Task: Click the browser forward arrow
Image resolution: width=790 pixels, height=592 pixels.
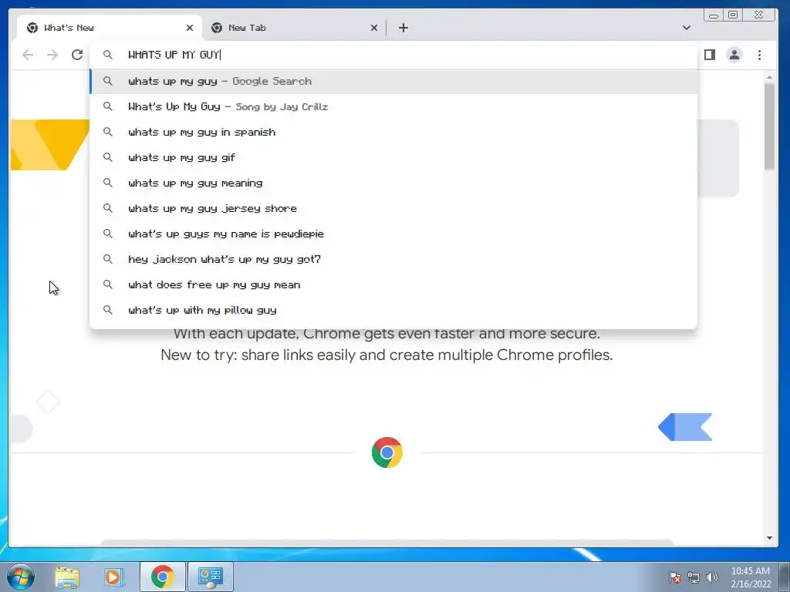Action: pyautogui.click(x=52, y=55)
